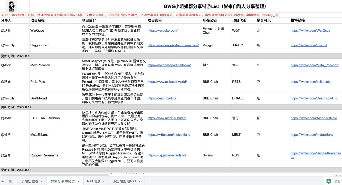The height and width of the screenshot is (185, 342).
Task: Select the red warning note row
Action: click(171, 15)
